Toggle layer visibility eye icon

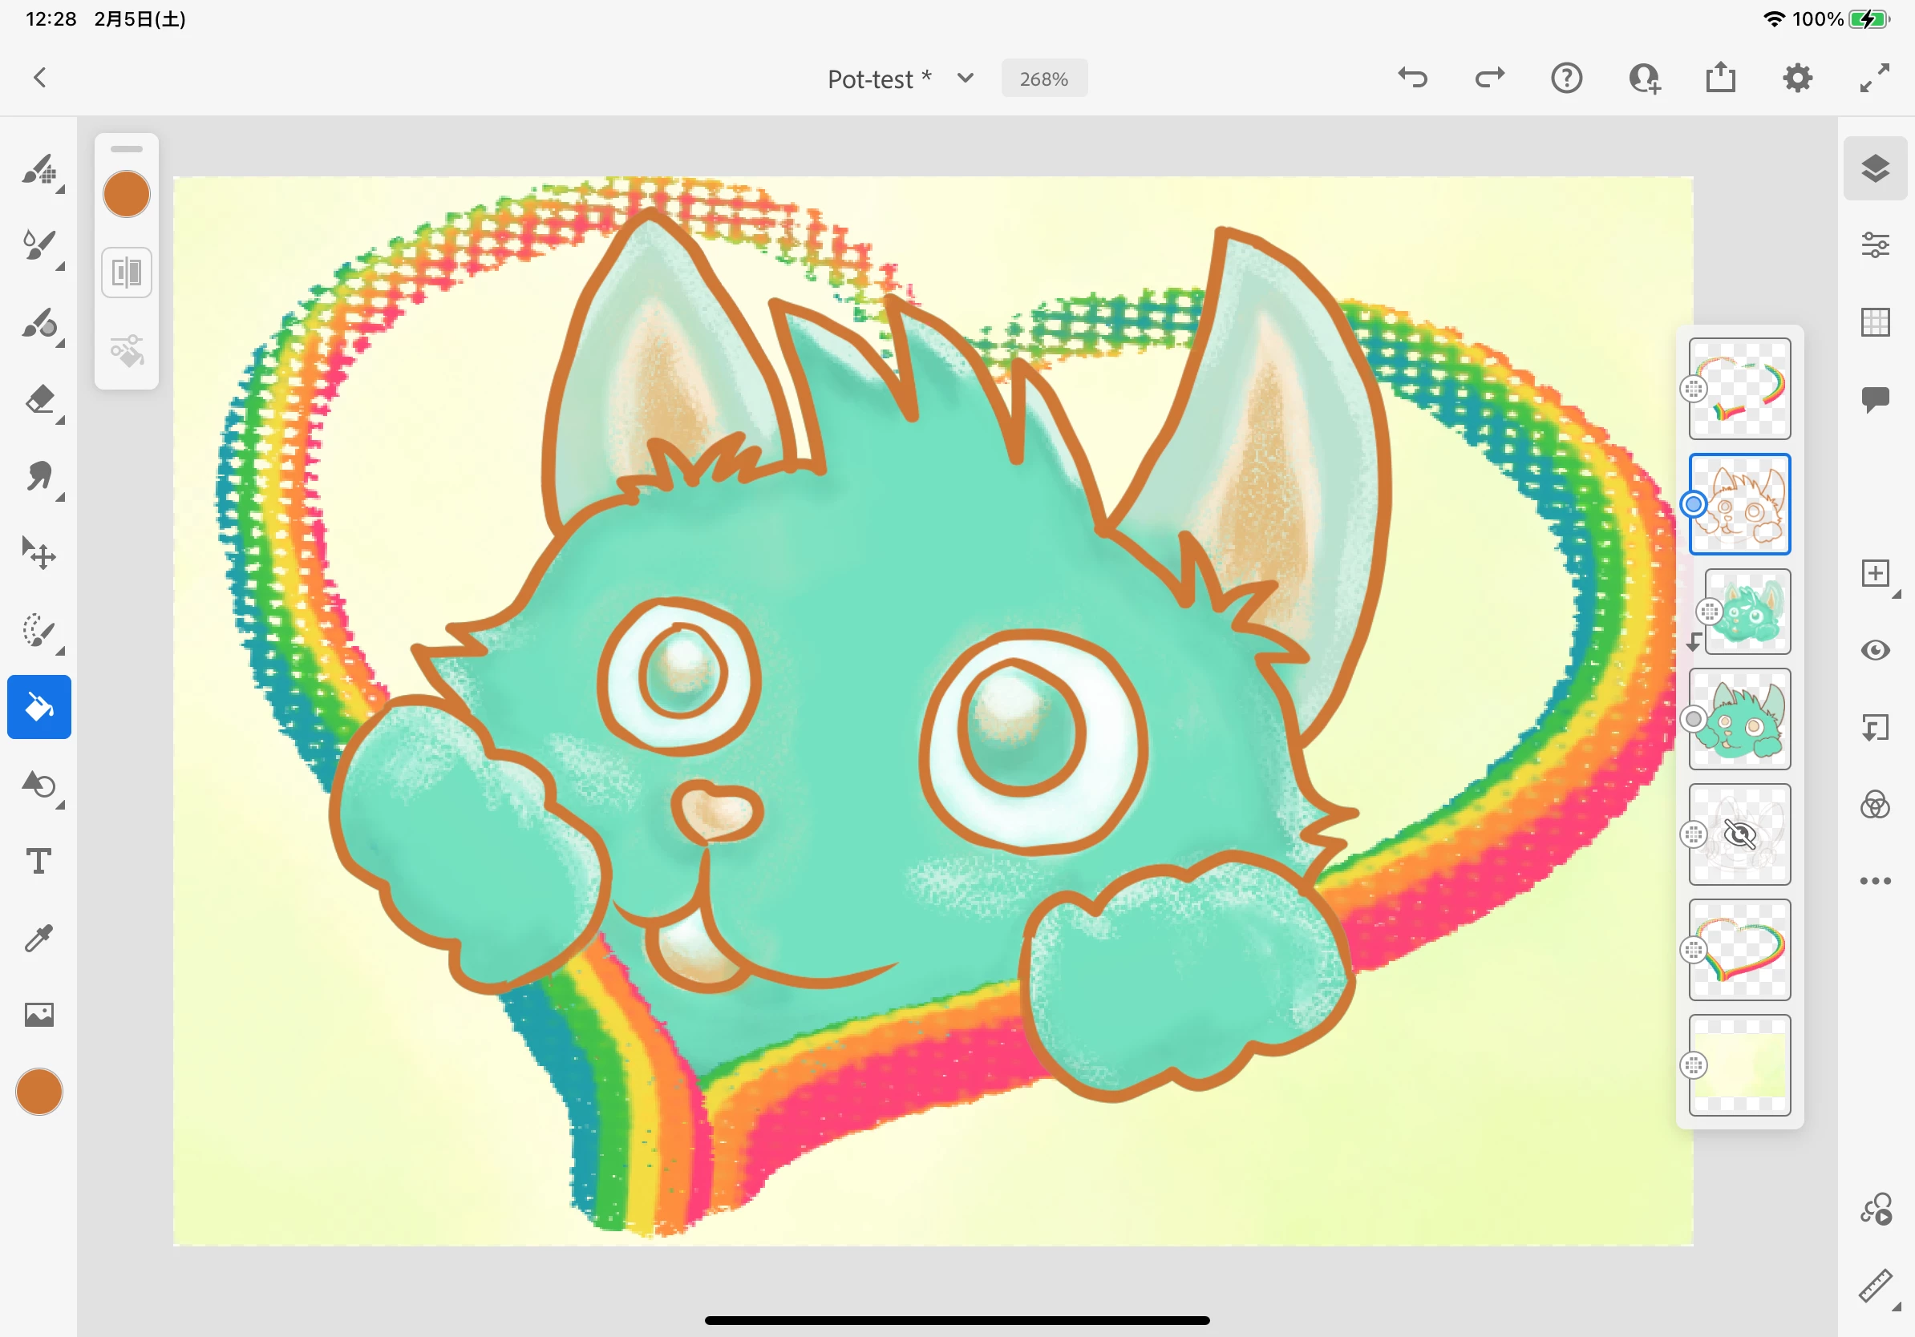[x=1874, y=650]
